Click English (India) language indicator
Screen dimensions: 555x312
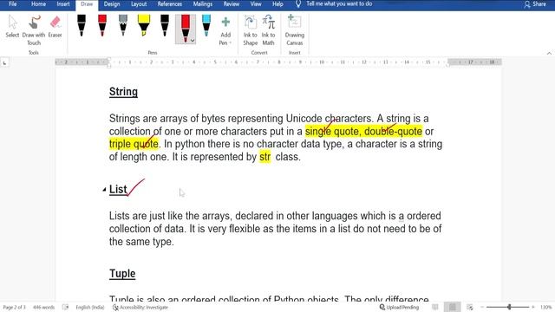coord(90,308)
